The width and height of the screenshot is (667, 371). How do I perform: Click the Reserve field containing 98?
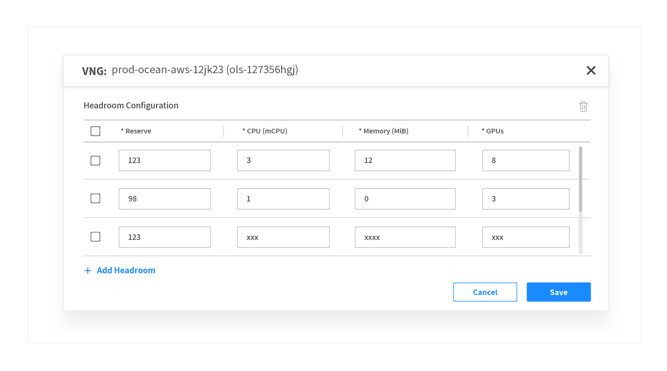[164, 199]
